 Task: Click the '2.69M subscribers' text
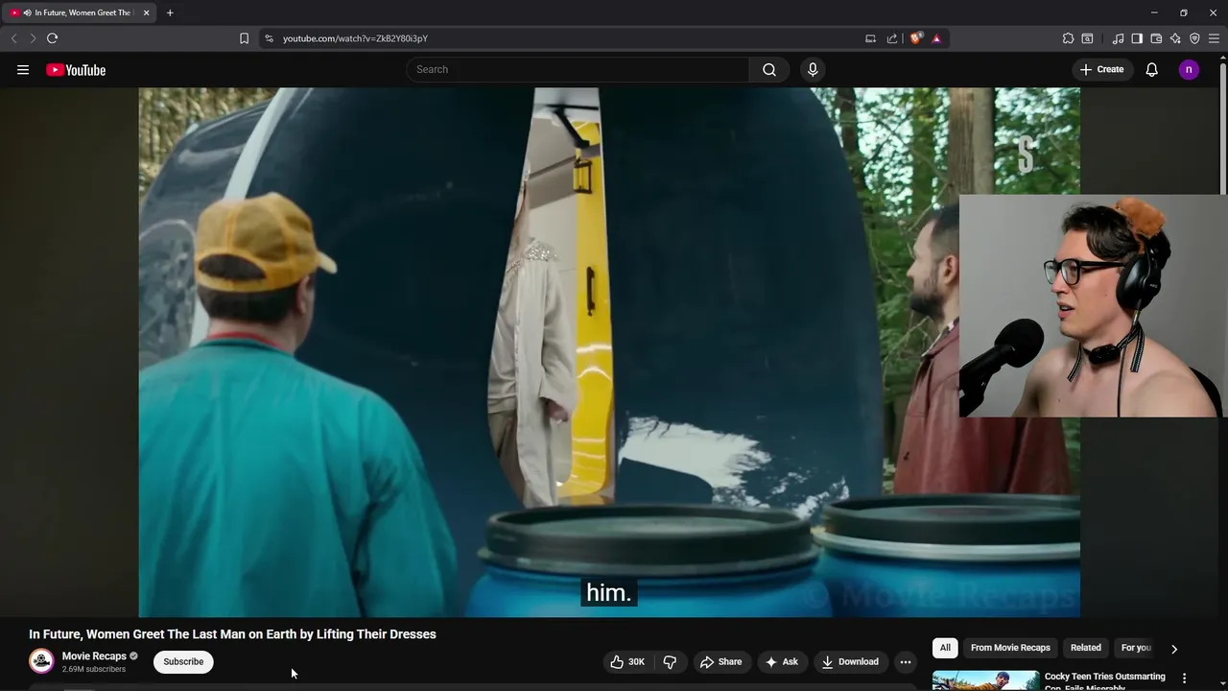coord(94,669)
